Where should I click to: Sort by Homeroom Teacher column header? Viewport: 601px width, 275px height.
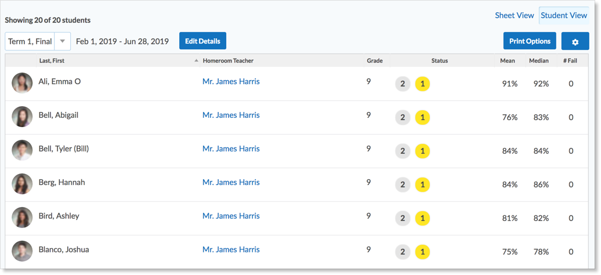[228, 60]
